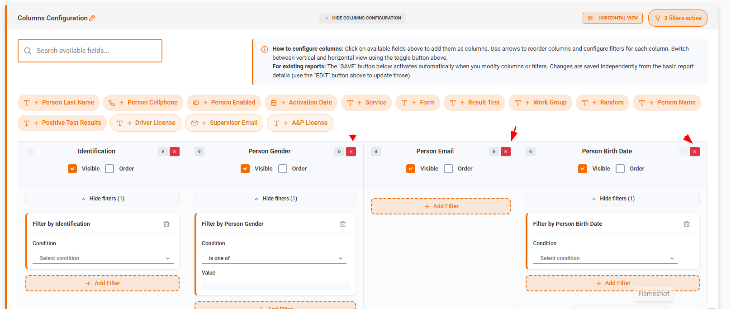Open the 'is one of' condition dropdown

[x=274, y=258]
